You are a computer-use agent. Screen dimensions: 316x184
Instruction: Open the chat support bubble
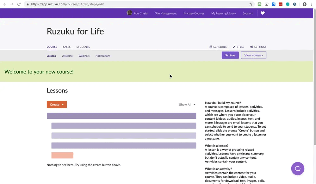(x=298, y=168)
